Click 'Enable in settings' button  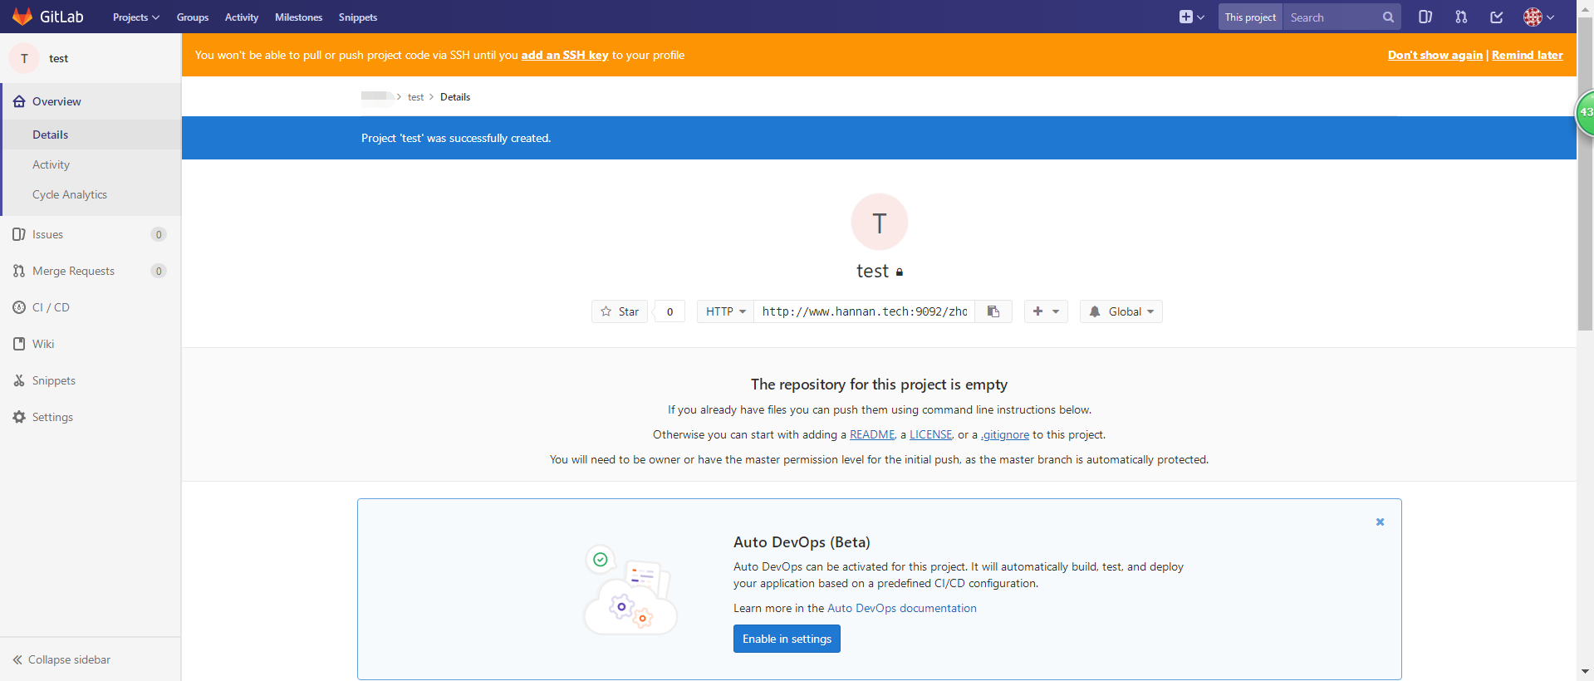[x=787, y=639]
